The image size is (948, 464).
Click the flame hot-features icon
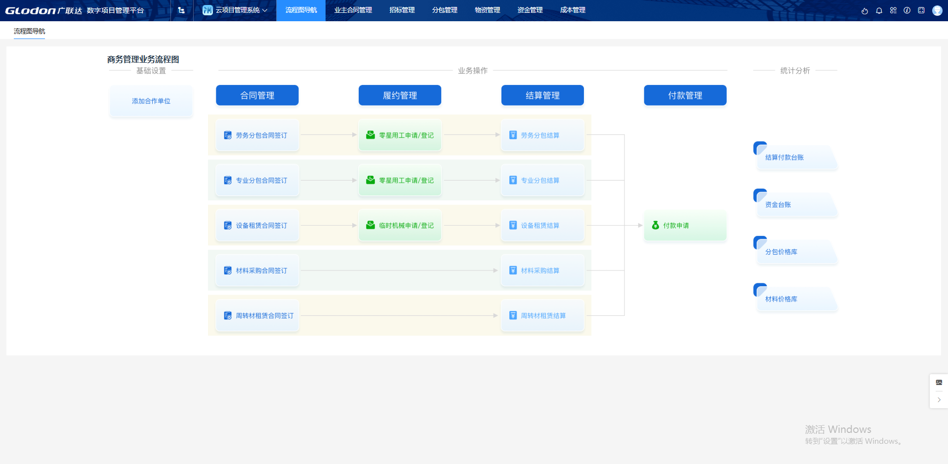coord(865,10)
